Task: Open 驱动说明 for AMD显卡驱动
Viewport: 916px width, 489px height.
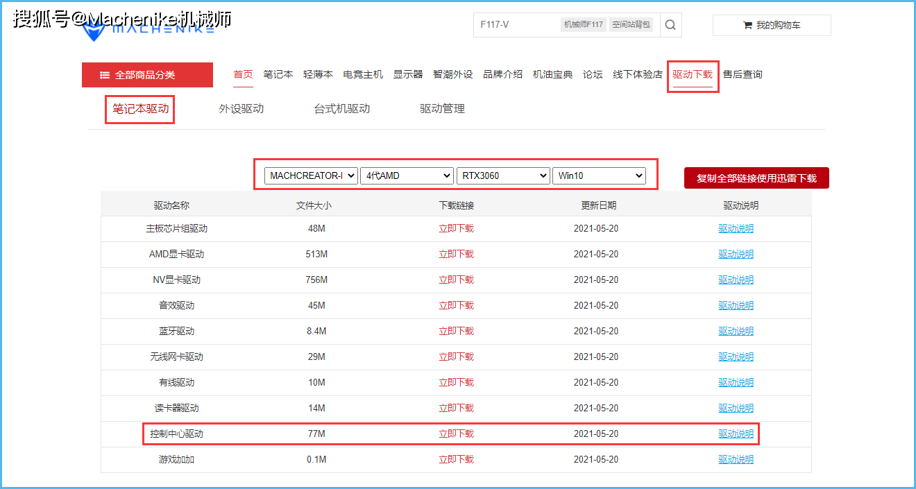Action: [736, 254]
